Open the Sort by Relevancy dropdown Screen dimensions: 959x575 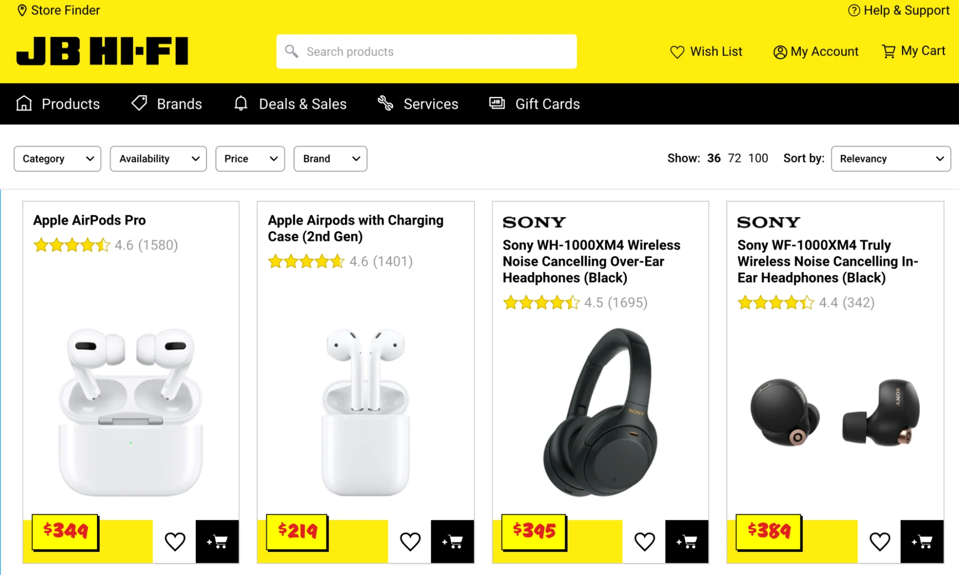click(890, 159)
